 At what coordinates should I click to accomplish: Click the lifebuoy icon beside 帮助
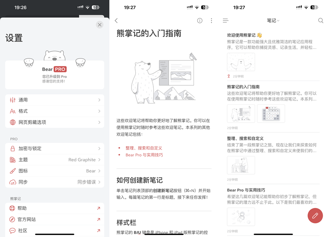tap(12, 208)
